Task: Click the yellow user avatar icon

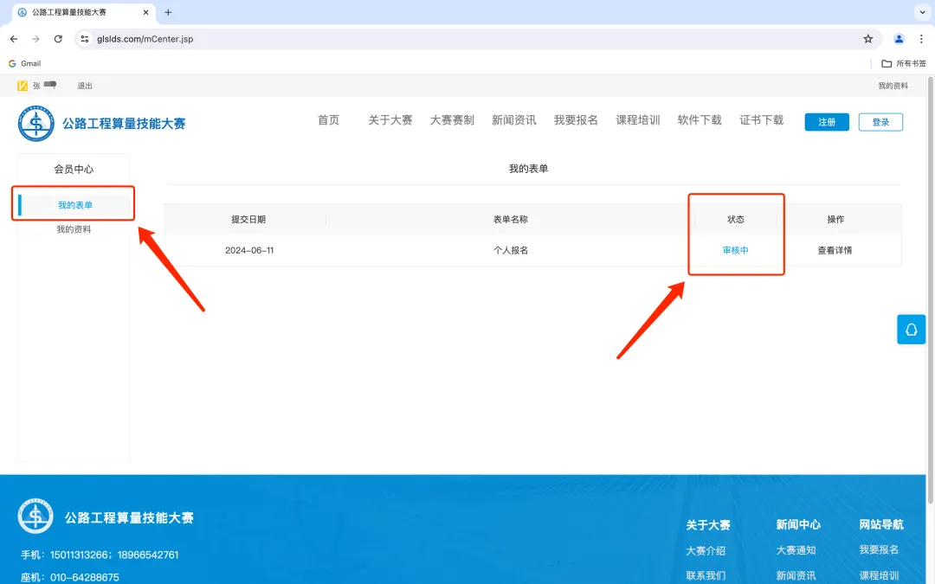Action: 22,86
